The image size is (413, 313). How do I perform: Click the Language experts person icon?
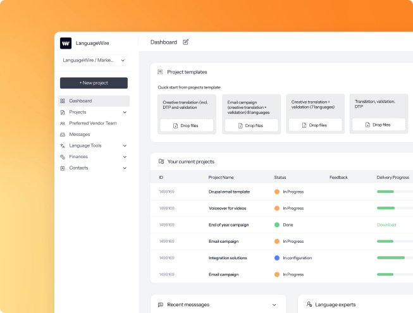pos(309,304)
